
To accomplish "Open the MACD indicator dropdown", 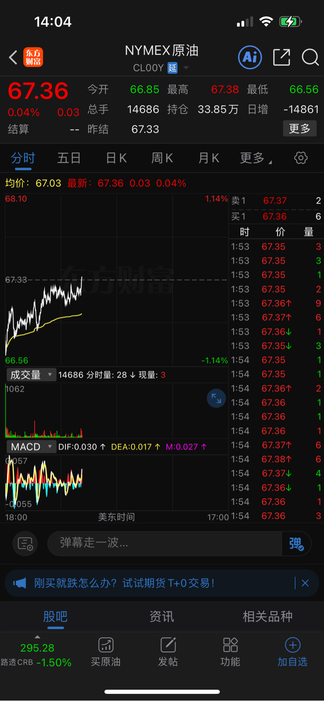I will point(31,447).
